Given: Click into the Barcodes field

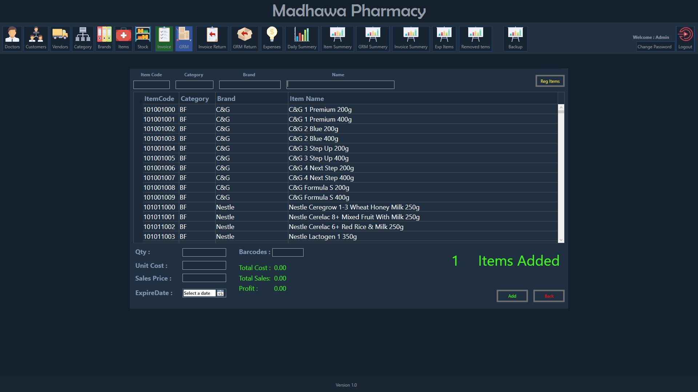Looking at the screenshot, I should pos(288,253).
